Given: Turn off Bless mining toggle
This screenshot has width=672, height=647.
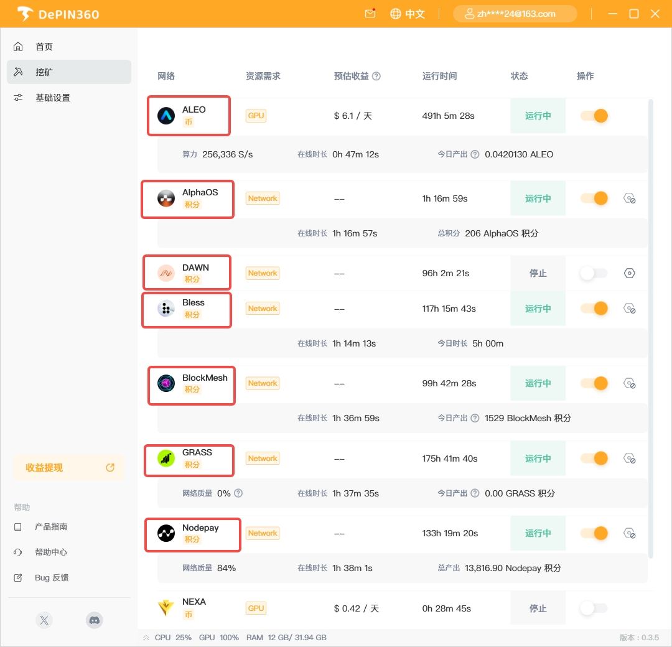Looking at the screenshot, I should (x=594, y=309).
